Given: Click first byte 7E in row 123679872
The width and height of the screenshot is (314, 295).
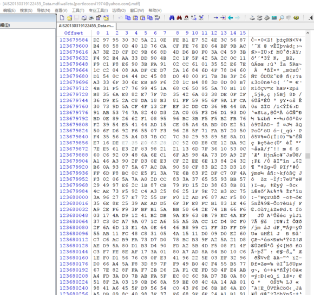Looking at the screenshot, I should (x=96, y=149).
